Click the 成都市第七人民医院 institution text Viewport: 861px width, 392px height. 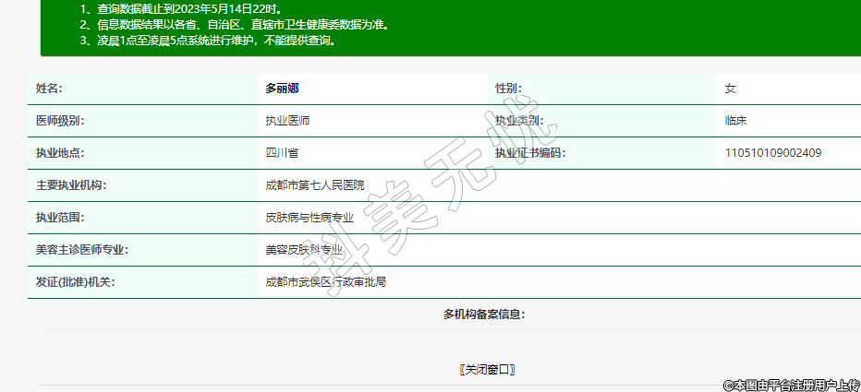[x=315, y=185]
